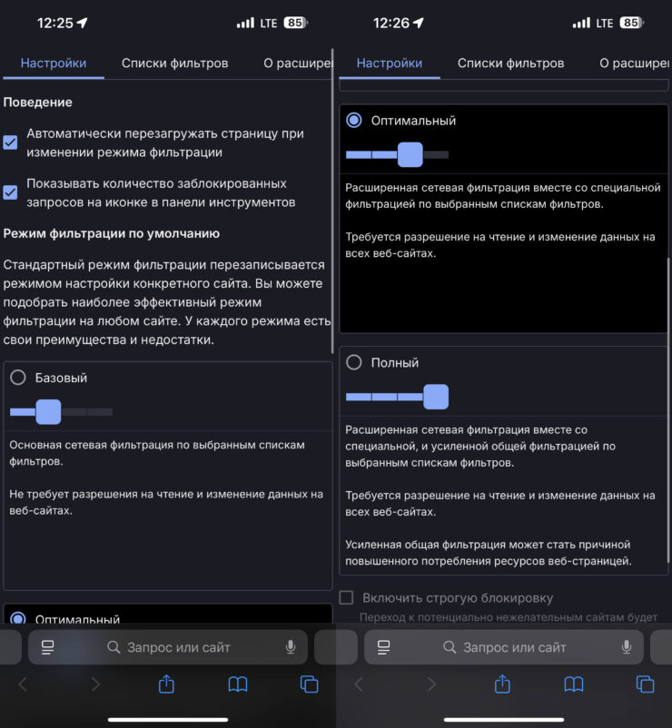
Task: Click the slider handle under "Базовый" mode
Action: tap(48, 412)
